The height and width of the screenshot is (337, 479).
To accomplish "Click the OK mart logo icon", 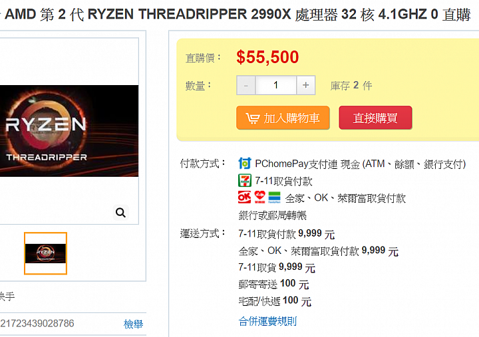I will [x=244, y=197].
